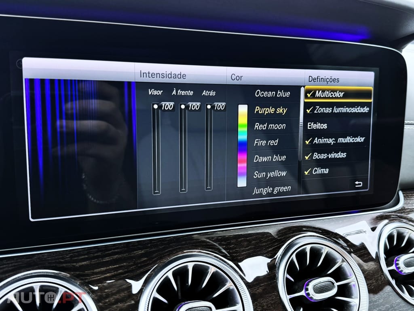Viewport: 414px width, 311px height.
Task: Click the color list scrollbar
Action: tap(301, 121)
